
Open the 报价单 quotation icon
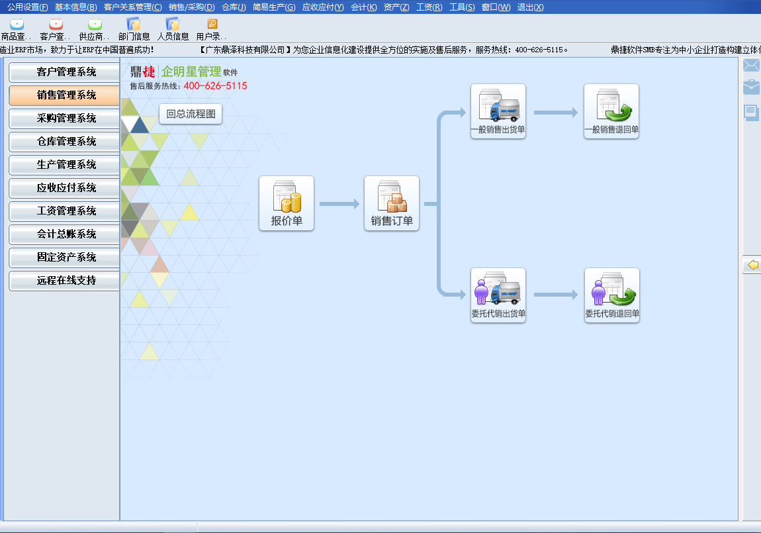(286, 203)
